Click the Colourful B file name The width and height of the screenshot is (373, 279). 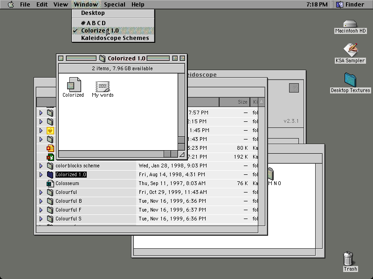tap(69, 201)
